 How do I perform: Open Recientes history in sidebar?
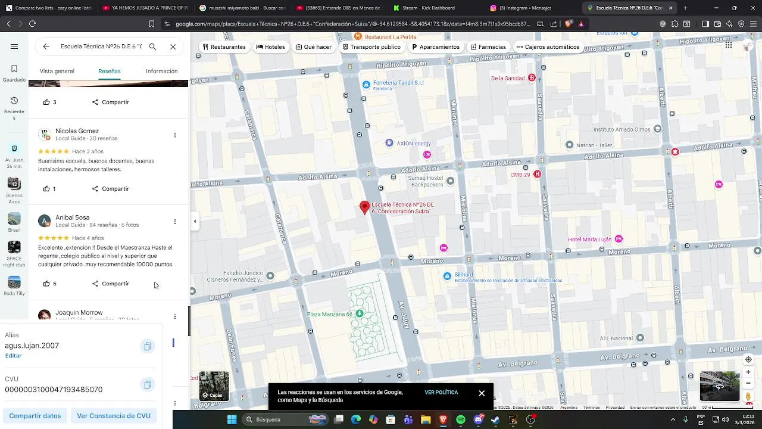14,108
